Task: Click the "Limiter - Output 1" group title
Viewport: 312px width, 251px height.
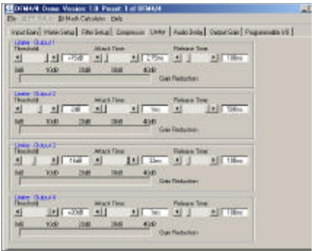Action: tap(34, 42)
